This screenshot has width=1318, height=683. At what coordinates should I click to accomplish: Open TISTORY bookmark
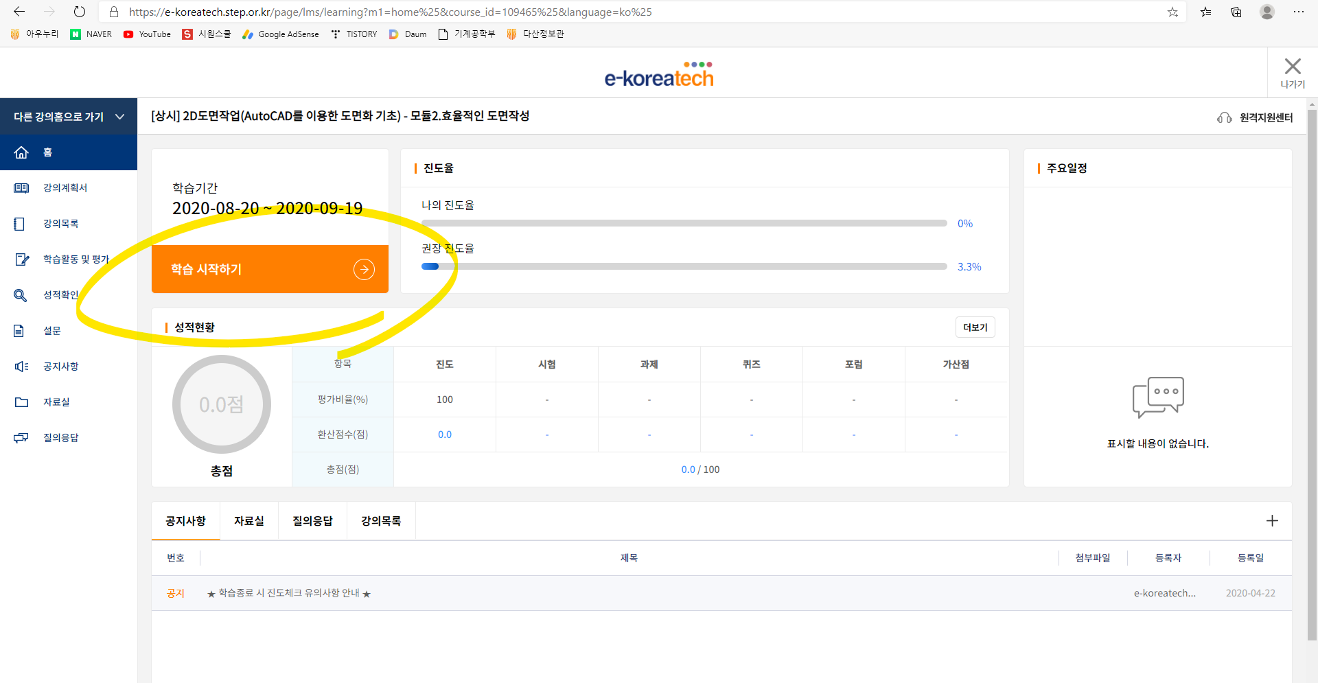pyautogui.click(x=354, y=34)
